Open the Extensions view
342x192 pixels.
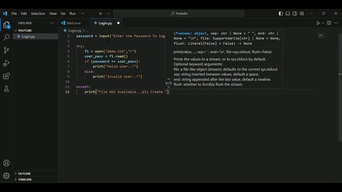pos(6,76)
